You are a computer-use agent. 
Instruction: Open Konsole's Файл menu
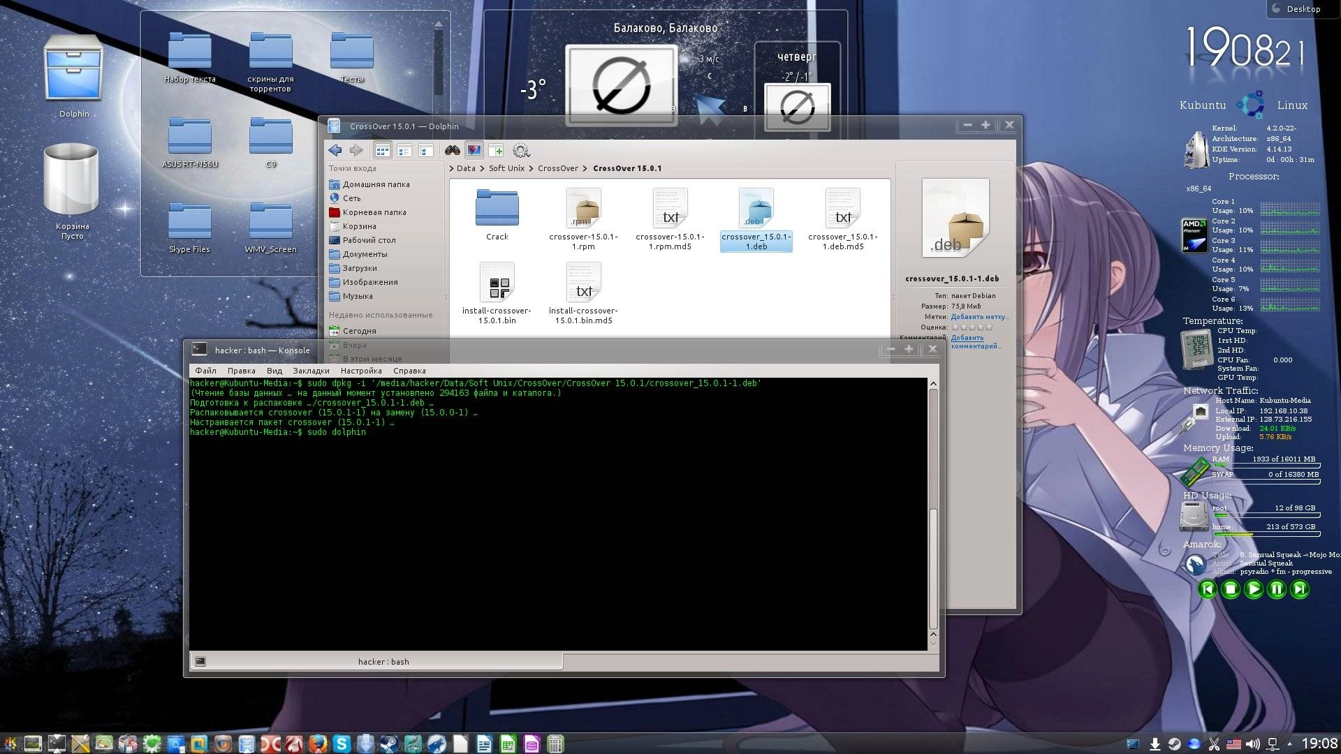205,371
